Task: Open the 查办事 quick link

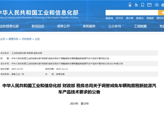Action: (129, 18)
